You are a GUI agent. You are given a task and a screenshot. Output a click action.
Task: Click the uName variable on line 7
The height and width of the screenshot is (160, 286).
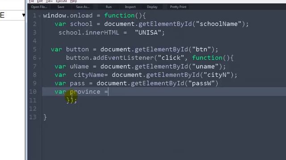[x=79, y=66]
